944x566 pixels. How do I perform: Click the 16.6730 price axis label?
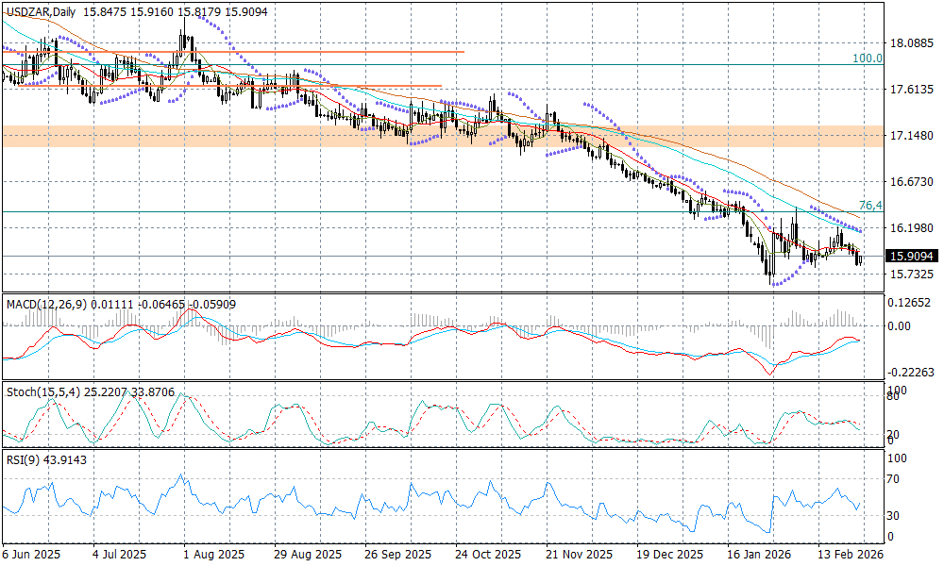tap(912, 182)
